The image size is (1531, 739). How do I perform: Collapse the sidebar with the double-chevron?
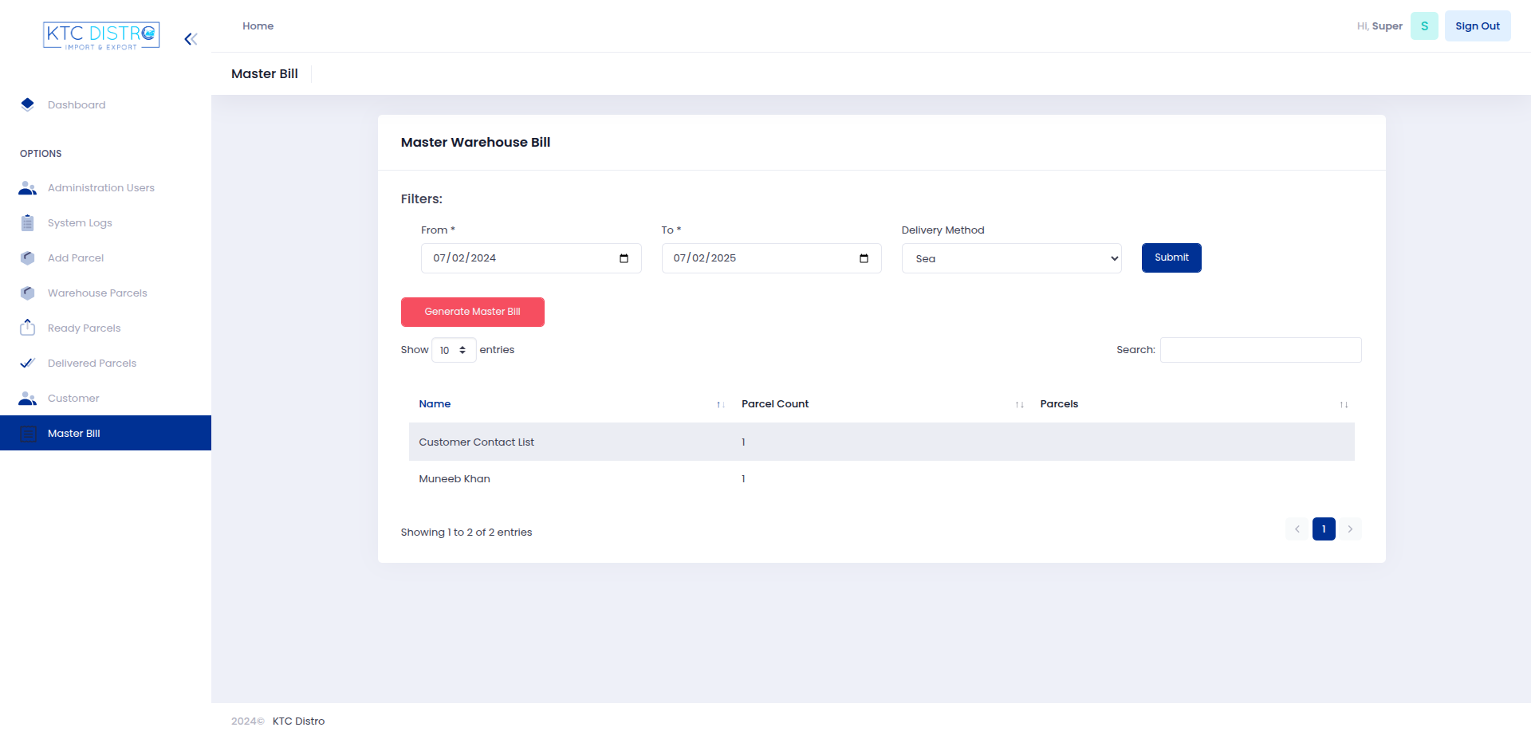point(190,38)
